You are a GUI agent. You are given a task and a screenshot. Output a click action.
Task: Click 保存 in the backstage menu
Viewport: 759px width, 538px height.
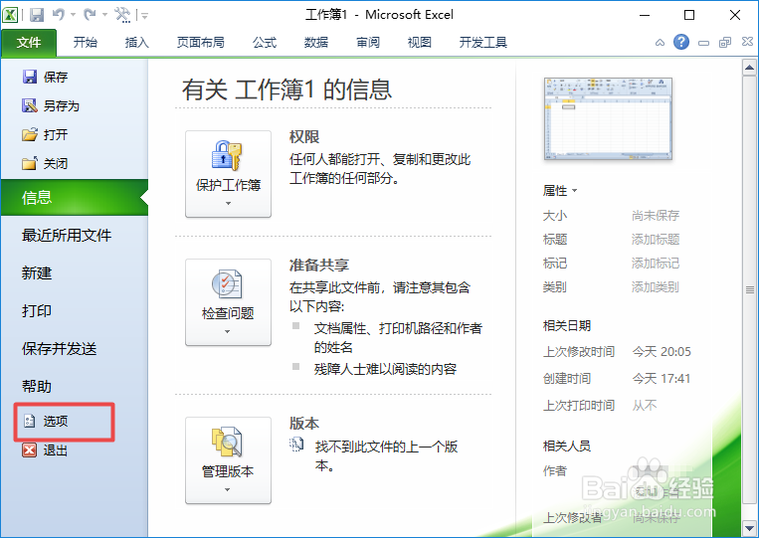[45, 77]
